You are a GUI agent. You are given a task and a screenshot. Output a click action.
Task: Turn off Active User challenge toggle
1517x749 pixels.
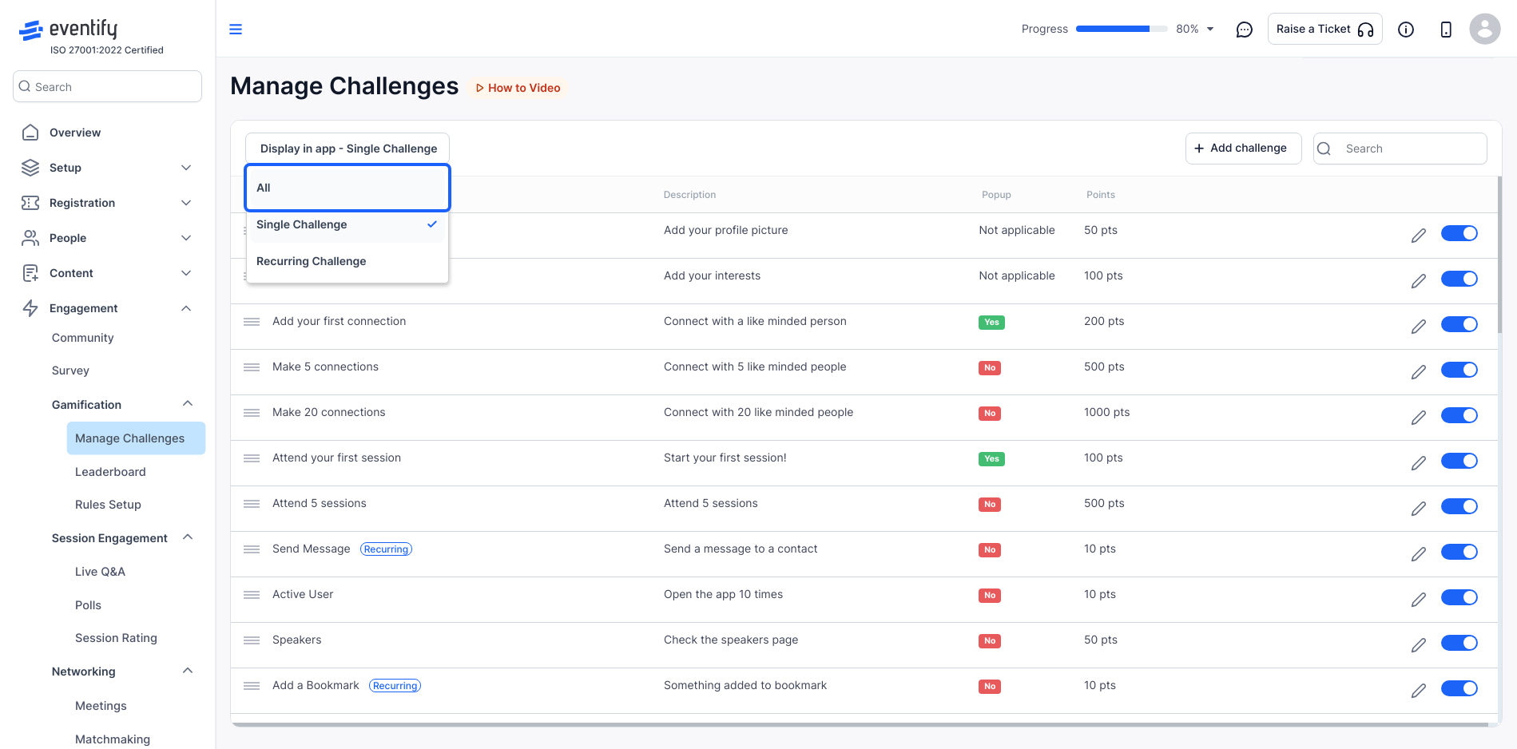tap(1459, 597)
